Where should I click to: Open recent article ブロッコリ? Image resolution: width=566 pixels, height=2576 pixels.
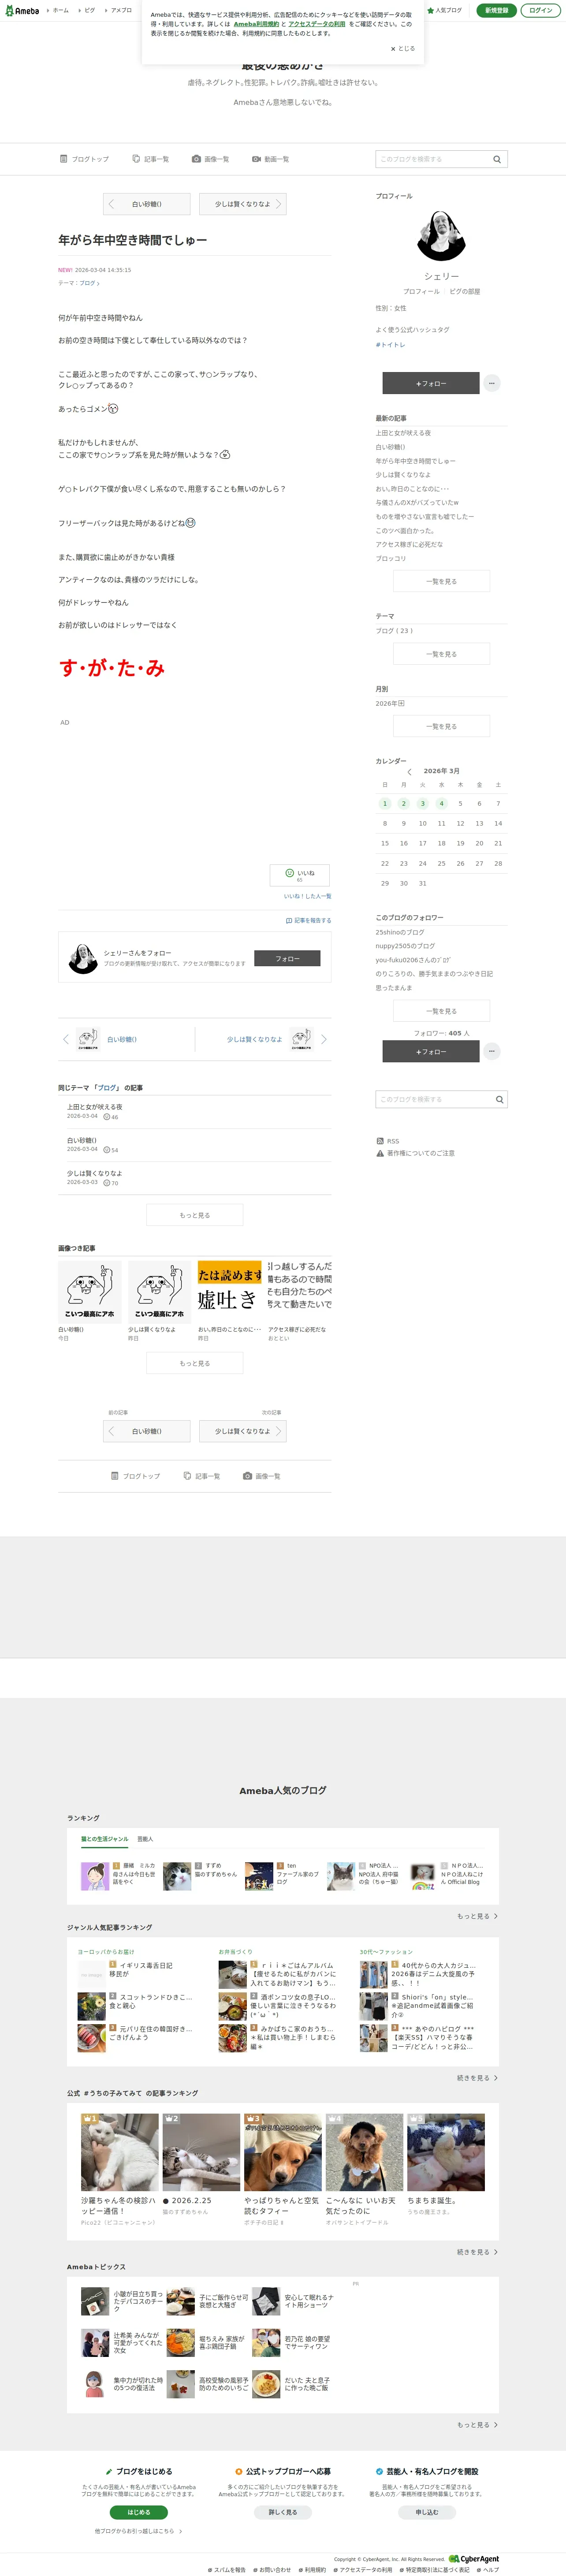point(391,558)
